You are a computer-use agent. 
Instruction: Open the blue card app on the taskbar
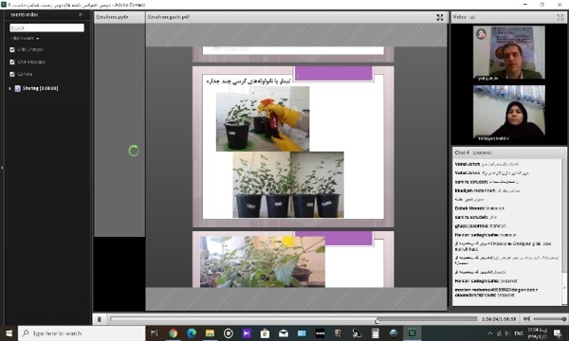[x=302, y=333]
